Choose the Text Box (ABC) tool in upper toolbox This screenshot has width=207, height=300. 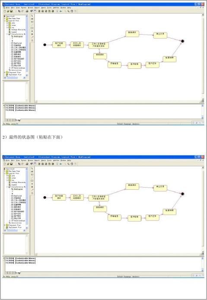pyautogui.click(x=32, y=19)
